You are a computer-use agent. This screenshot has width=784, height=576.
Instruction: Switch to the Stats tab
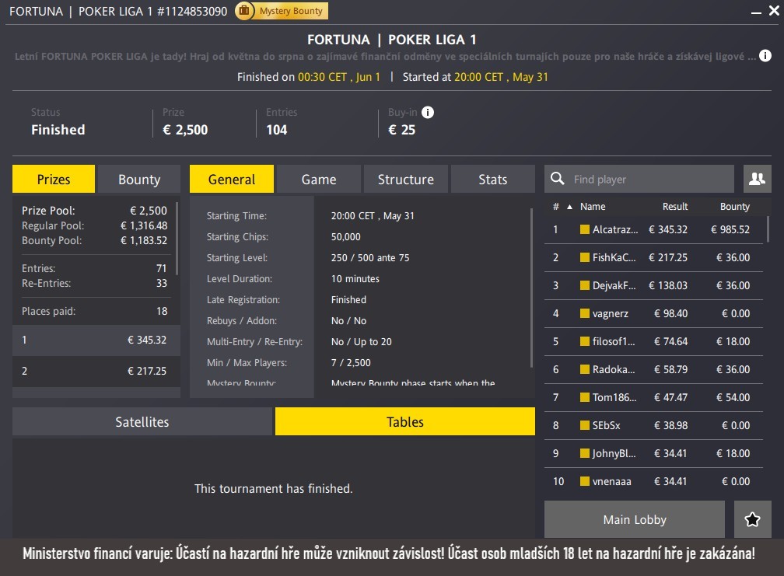point(492,178)
